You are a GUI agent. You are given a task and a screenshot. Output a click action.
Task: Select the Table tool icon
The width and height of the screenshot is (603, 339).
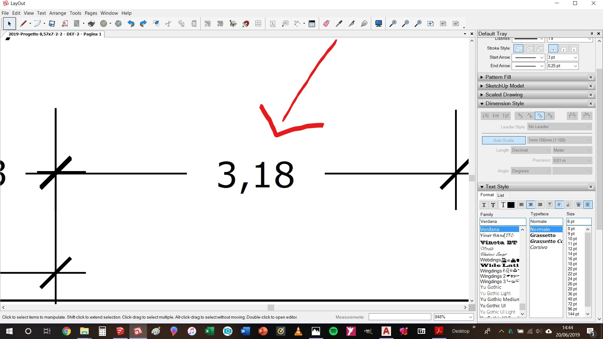312,24
